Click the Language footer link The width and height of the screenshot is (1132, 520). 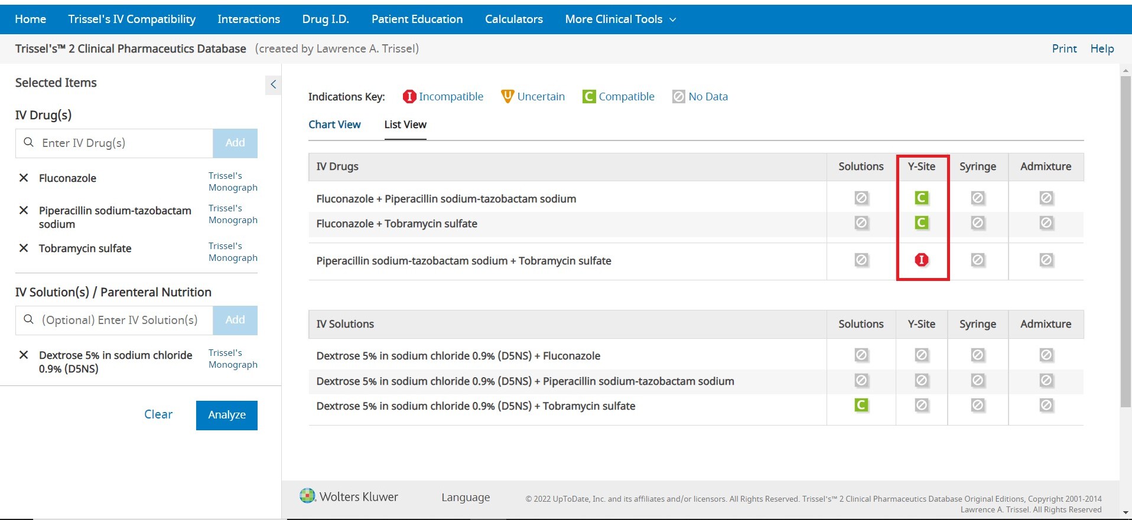[x=466, y=497]
